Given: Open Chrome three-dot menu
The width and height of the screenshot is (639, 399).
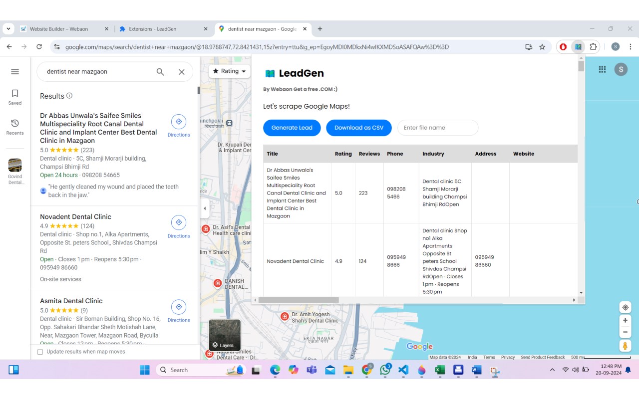Looking at the screenshot, I should point(631,47).
